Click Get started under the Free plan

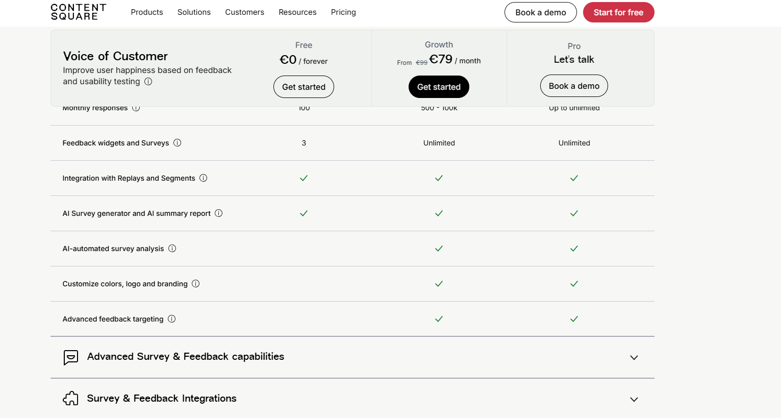[304, 87]
